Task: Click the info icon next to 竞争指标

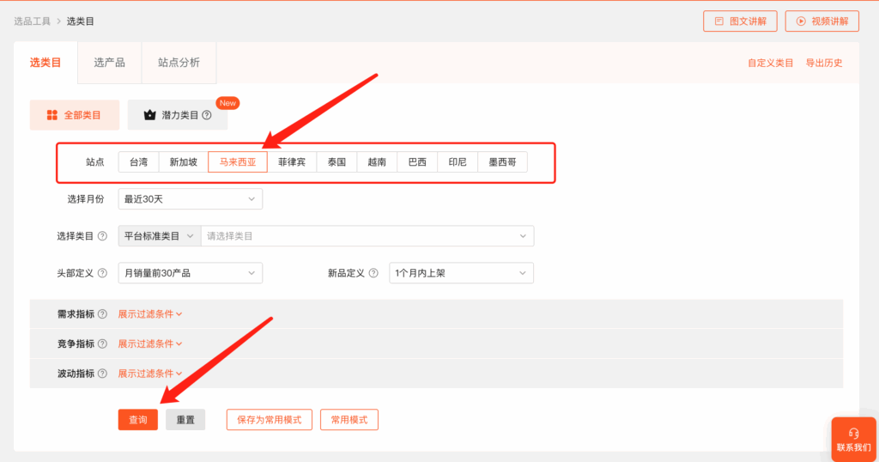Action: 103,343
